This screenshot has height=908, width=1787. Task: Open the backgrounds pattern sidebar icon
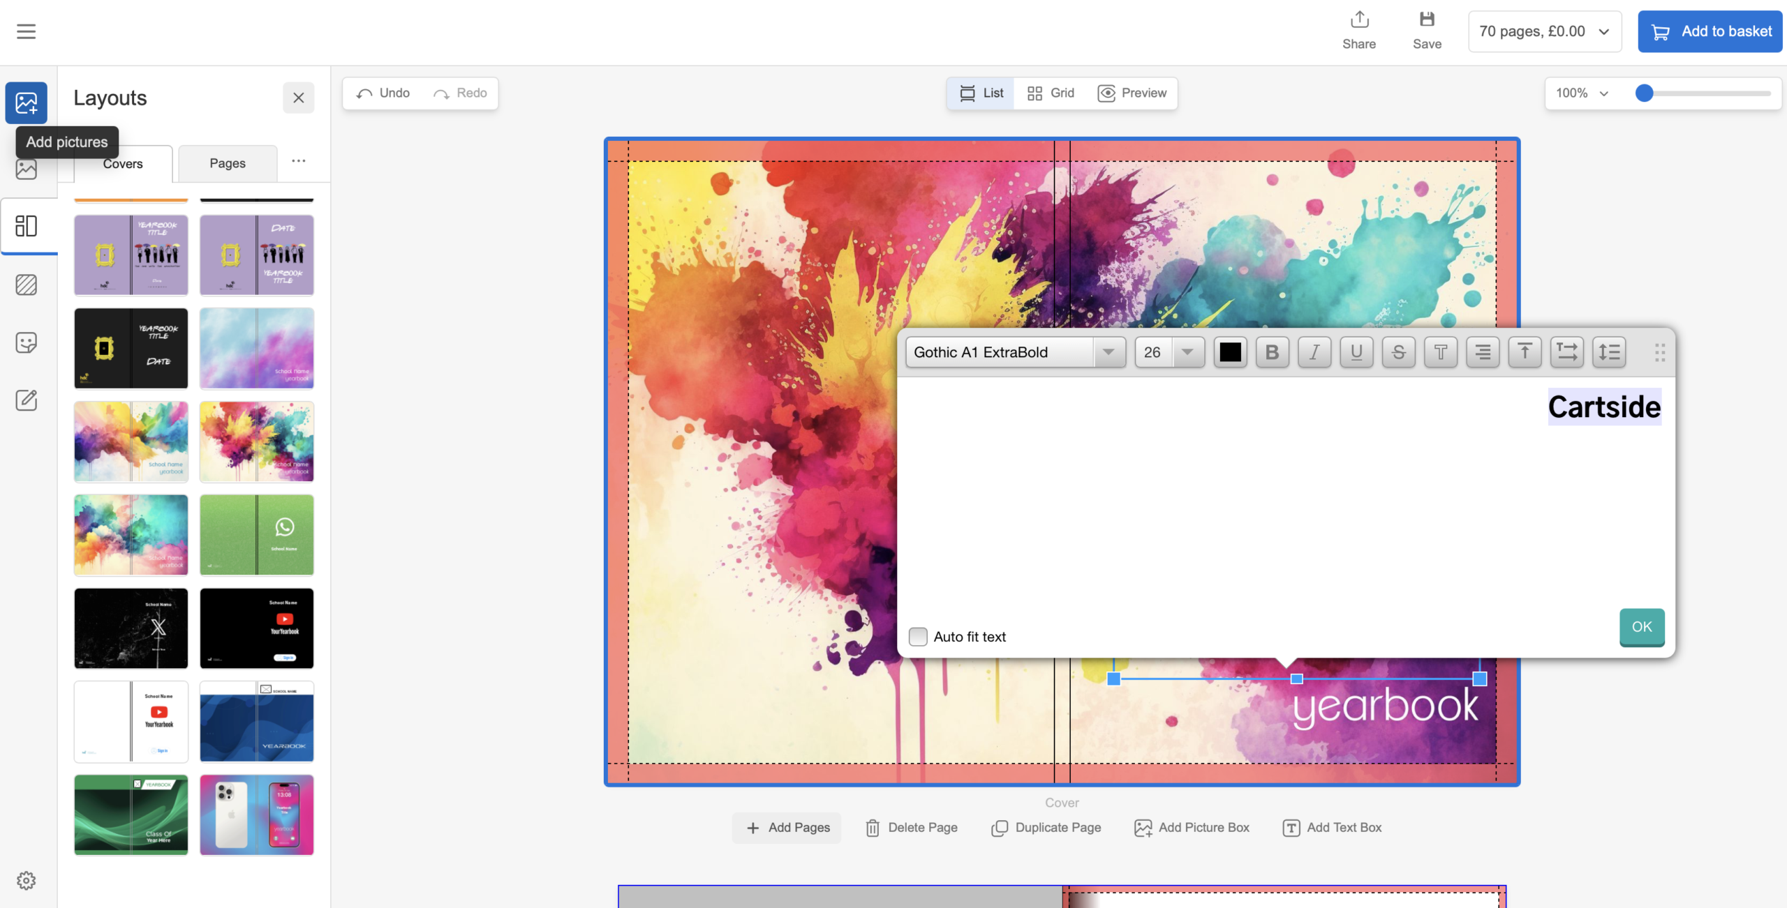(26, 285)
